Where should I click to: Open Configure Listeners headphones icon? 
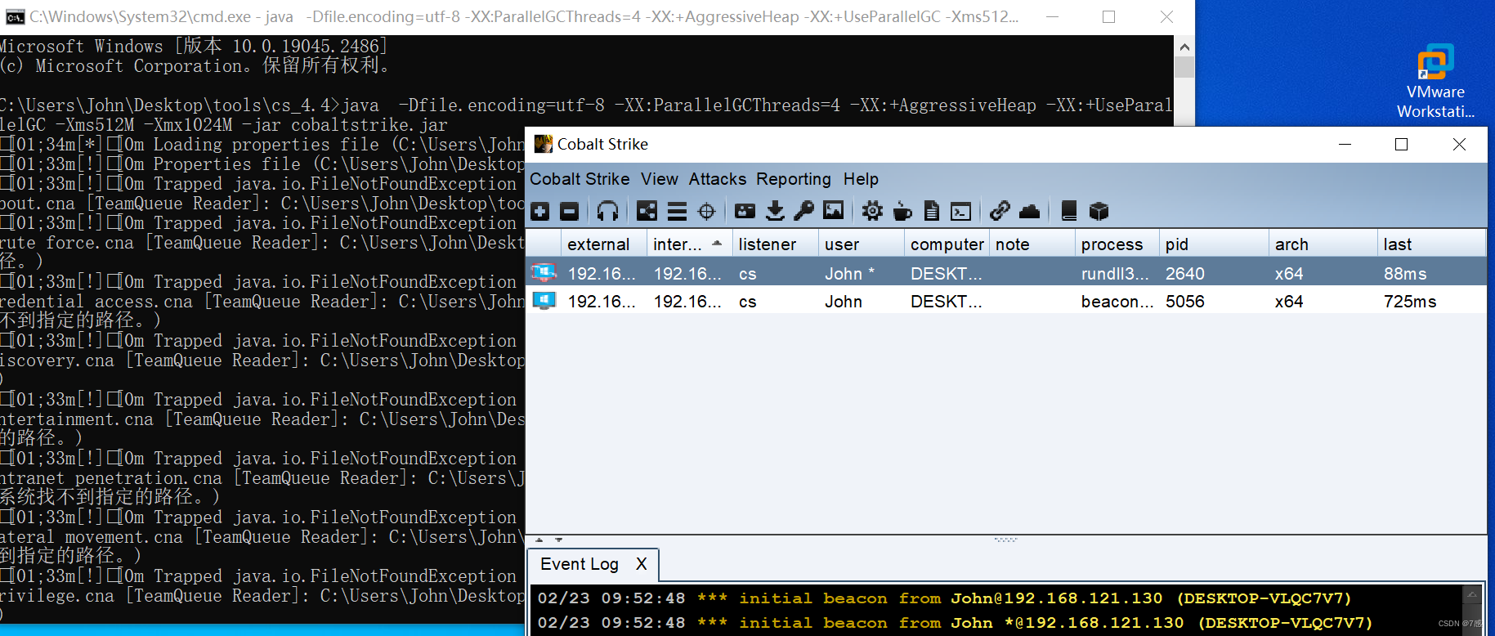[x=607, y=212]
